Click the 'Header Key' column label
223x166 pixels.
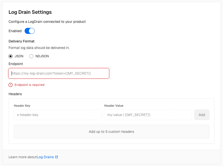tap(22, 106)
